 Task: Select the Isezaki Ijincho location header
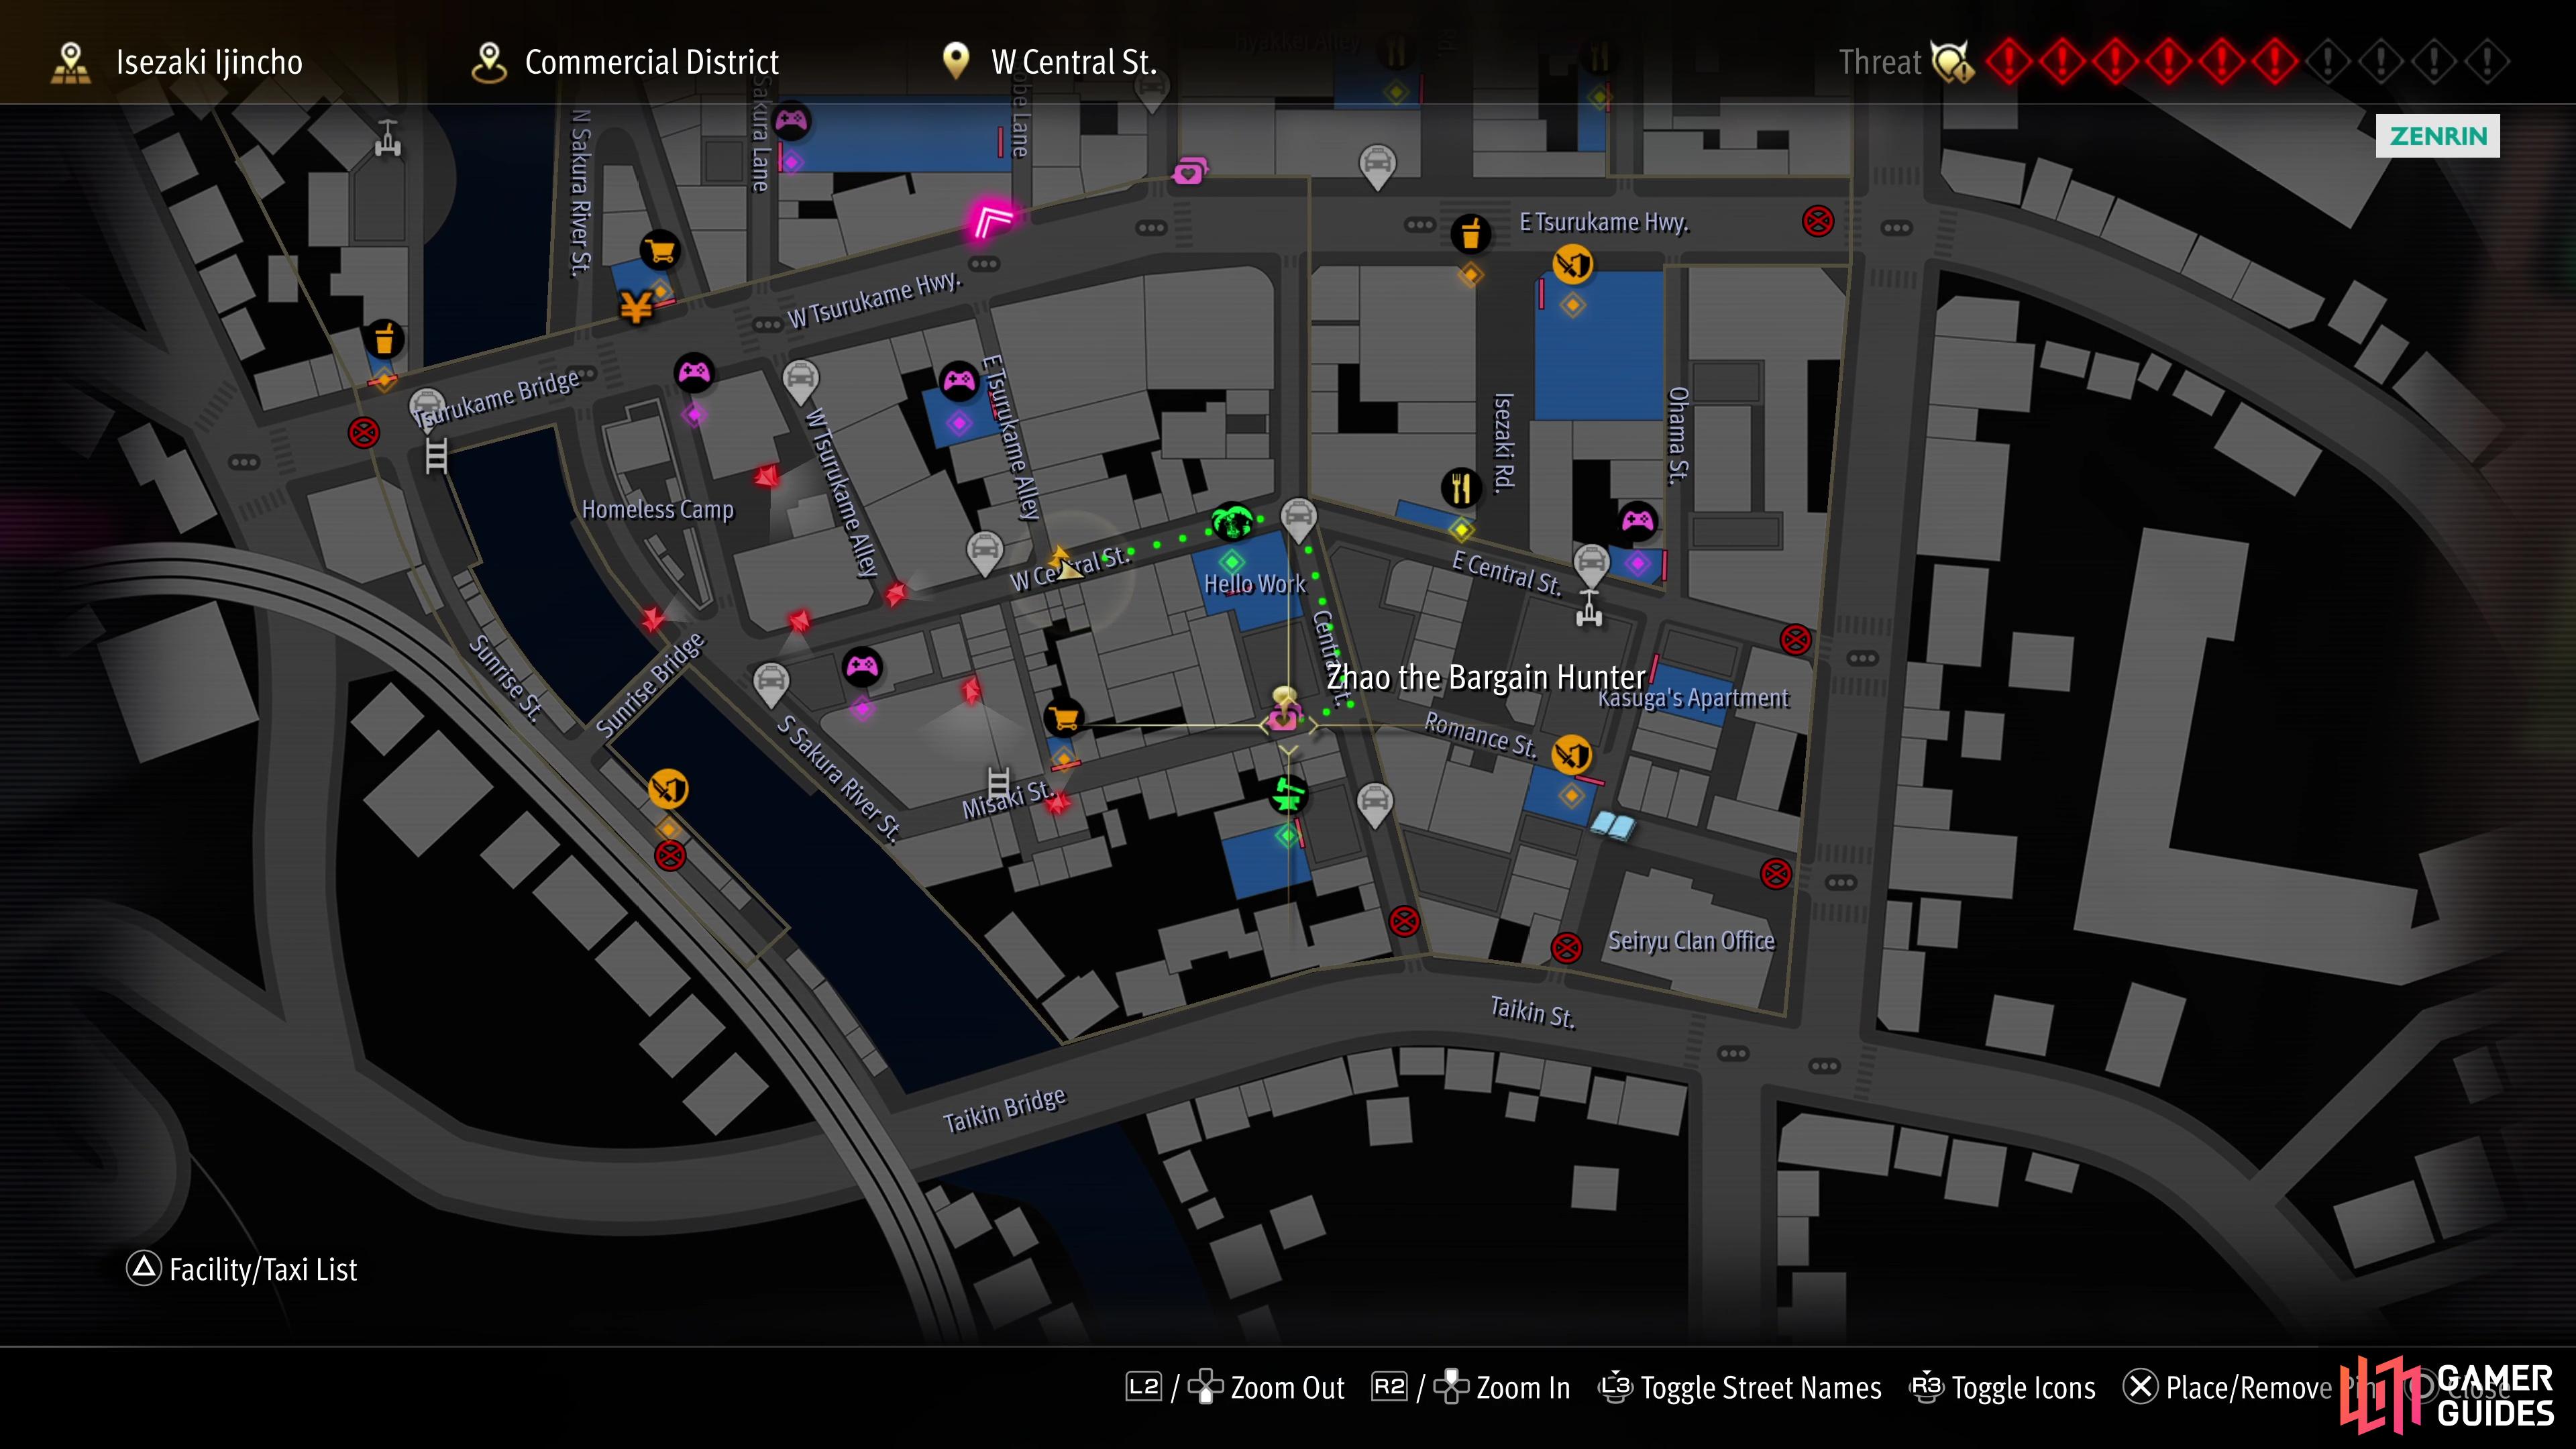(177, 62)
